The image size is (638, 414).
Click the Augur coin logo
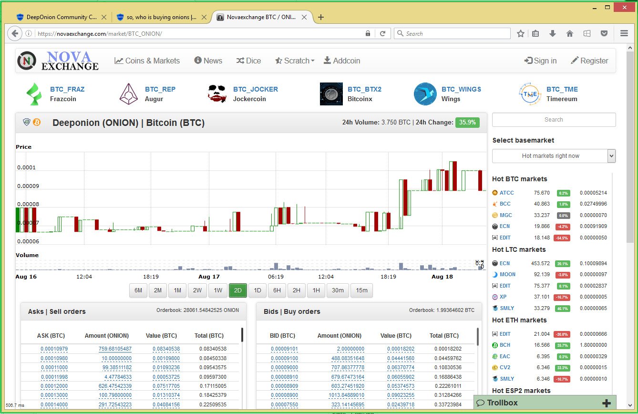coord(129,94)
